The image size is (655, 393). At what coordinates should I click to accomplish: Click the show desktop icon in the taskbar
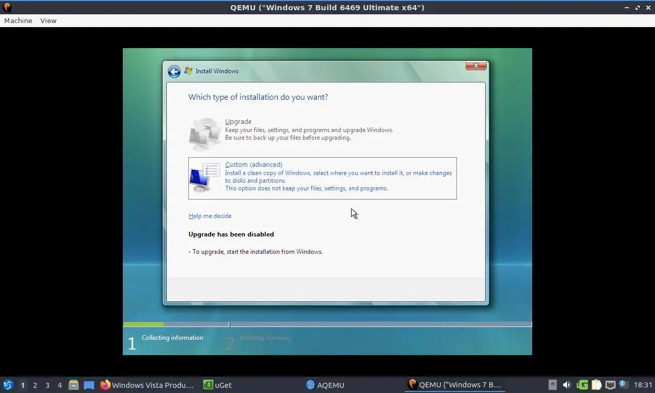89,385
